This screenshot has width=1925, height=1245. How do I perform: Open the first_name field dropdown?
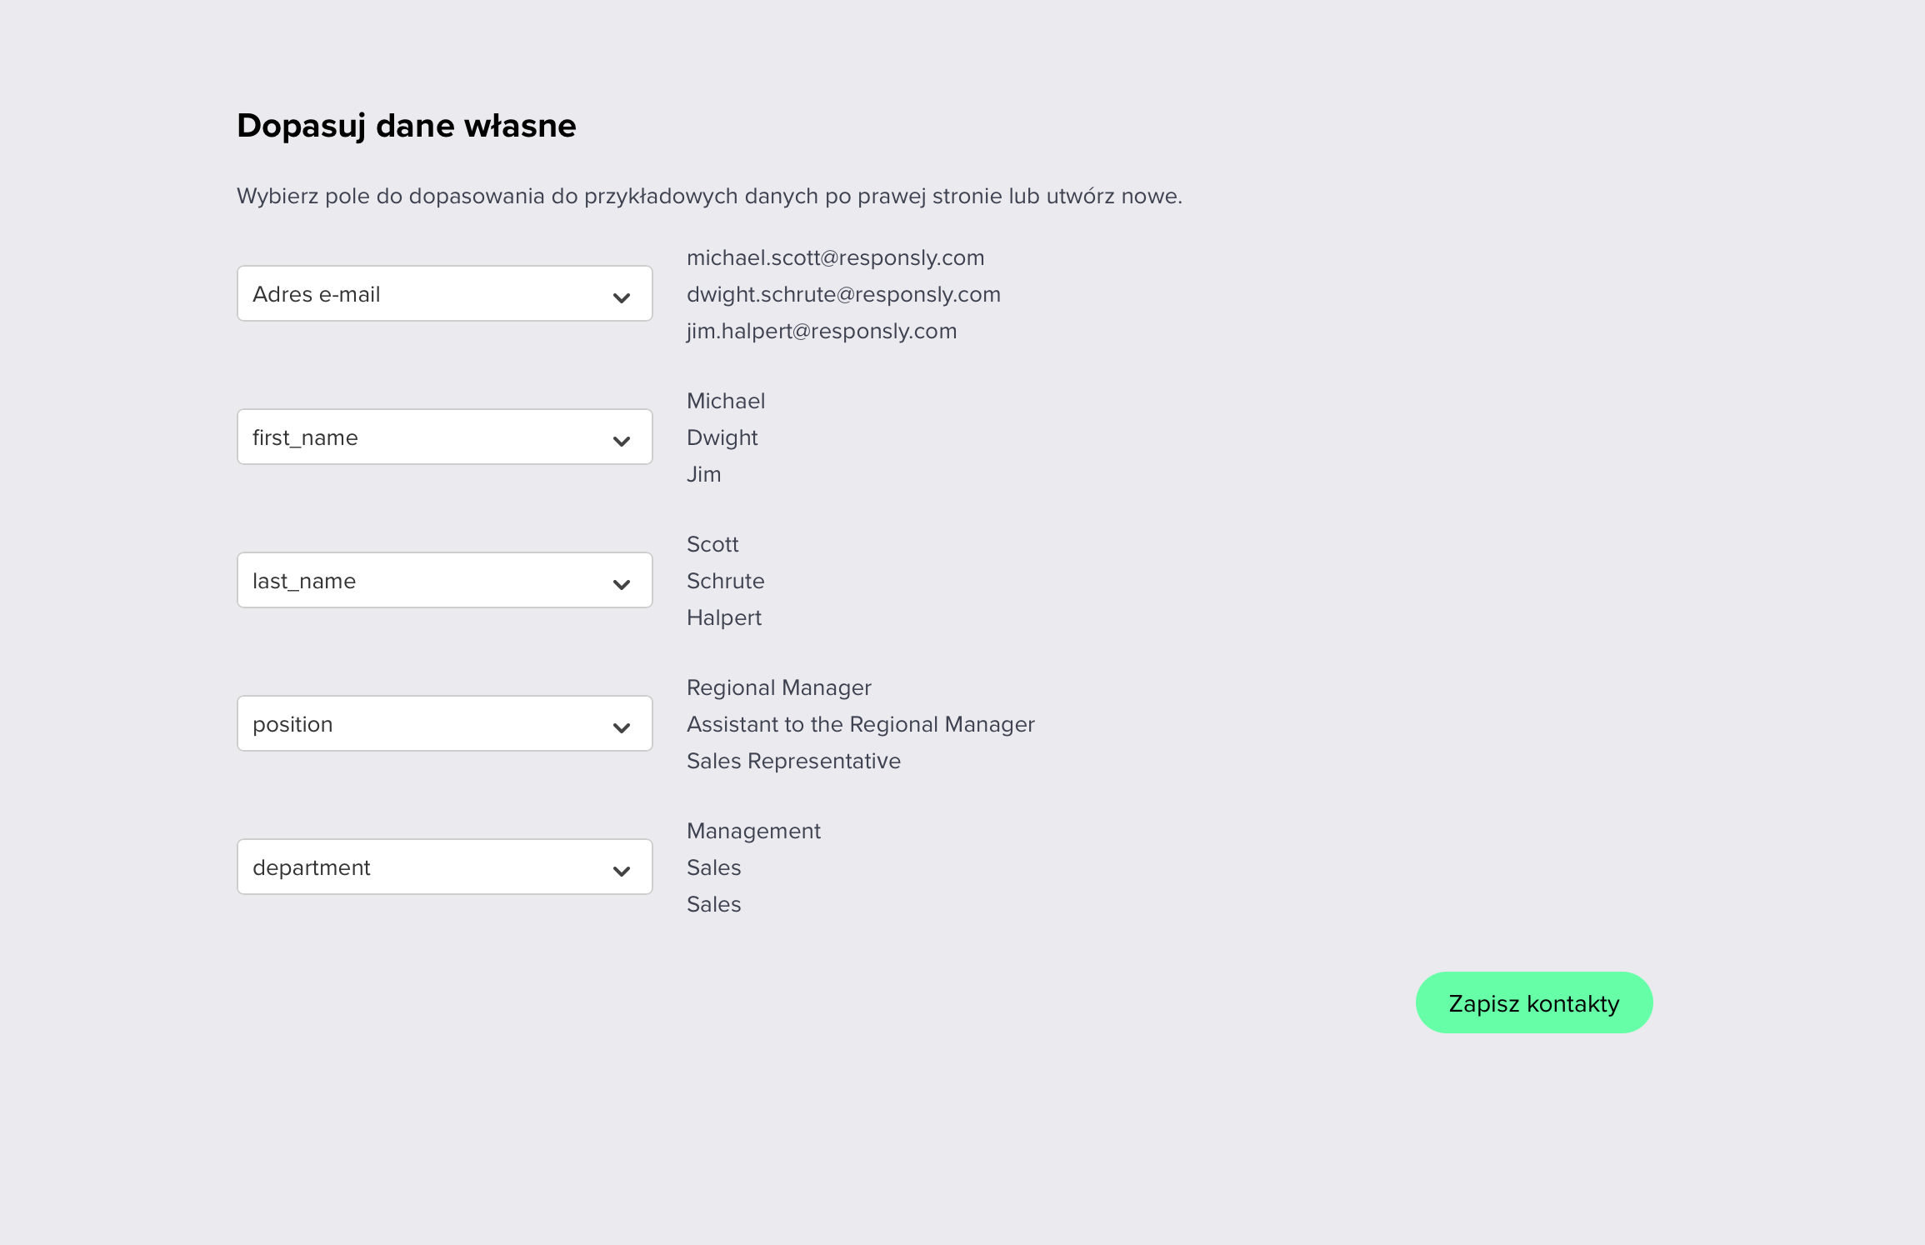443,437
